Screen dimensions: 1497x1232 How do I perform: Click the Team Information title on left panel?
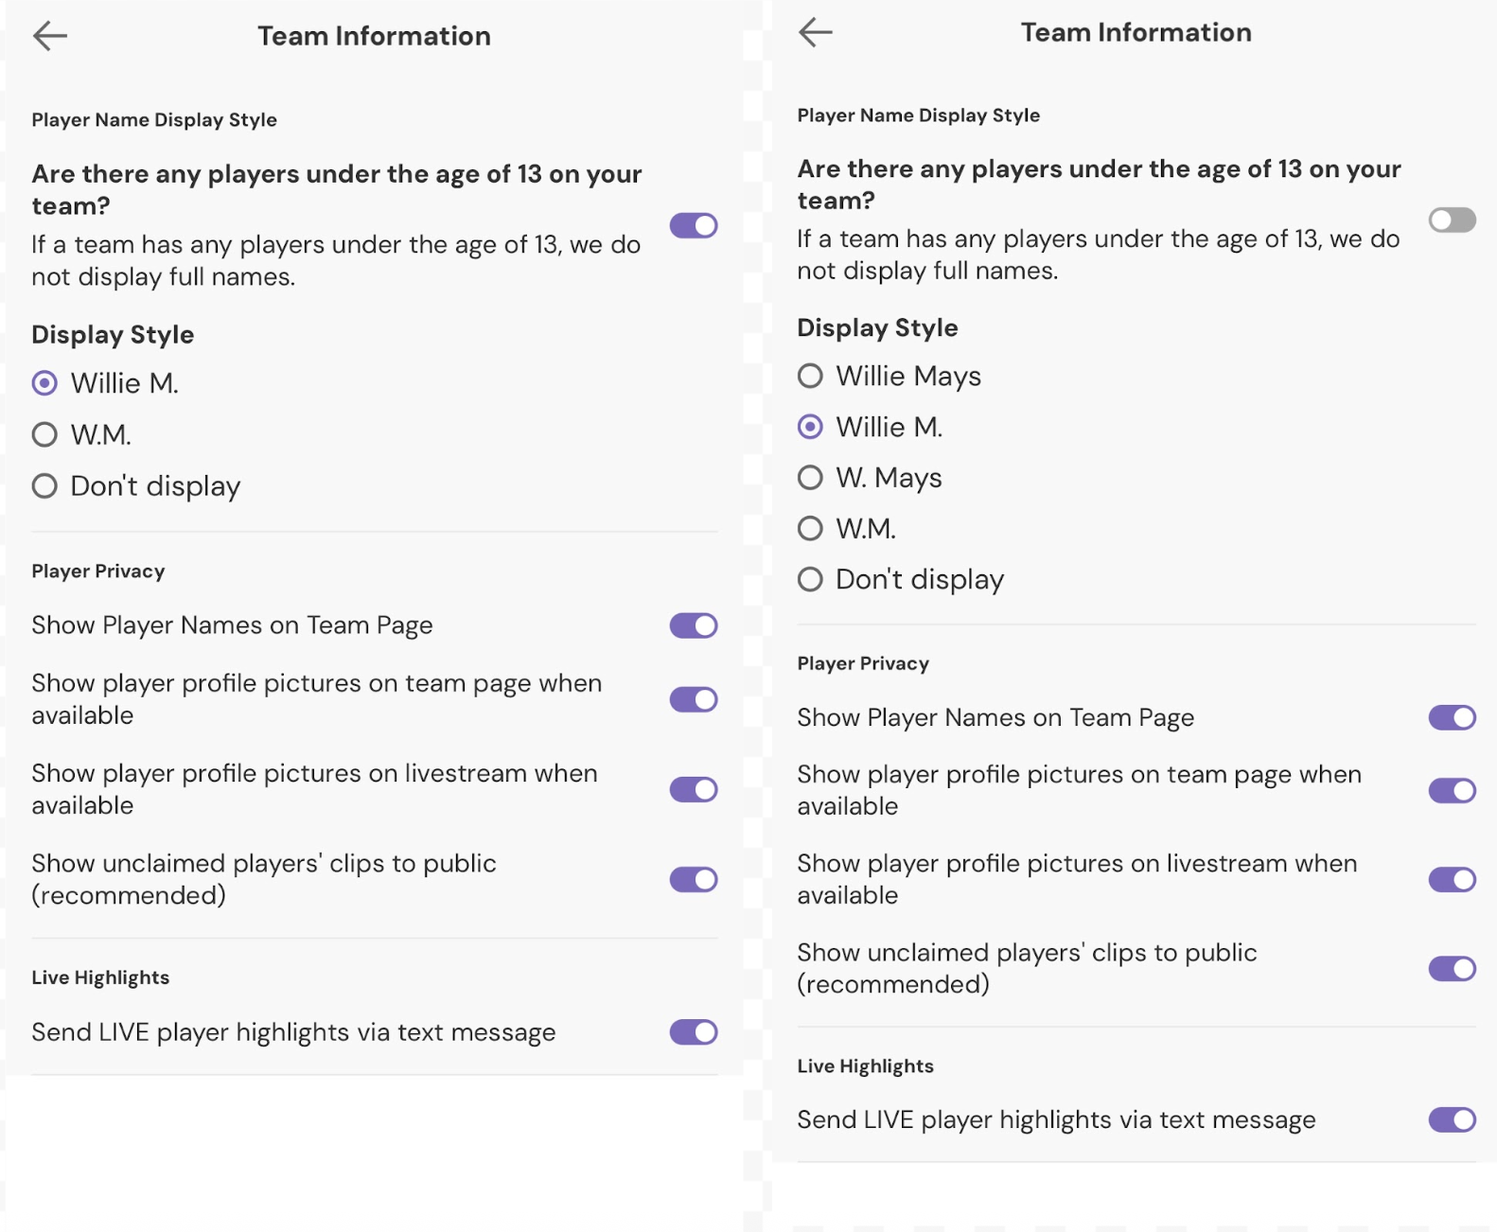click(x=375, y=35)
